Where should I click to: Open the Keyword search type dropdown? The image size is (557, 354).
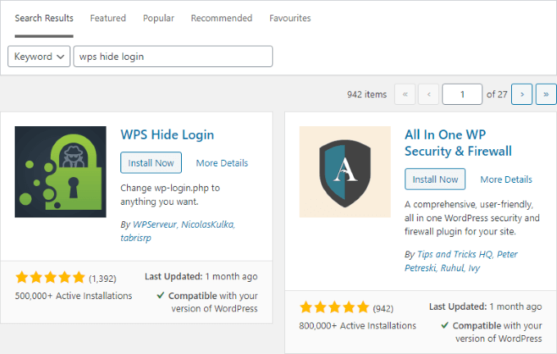pos(39,57)
